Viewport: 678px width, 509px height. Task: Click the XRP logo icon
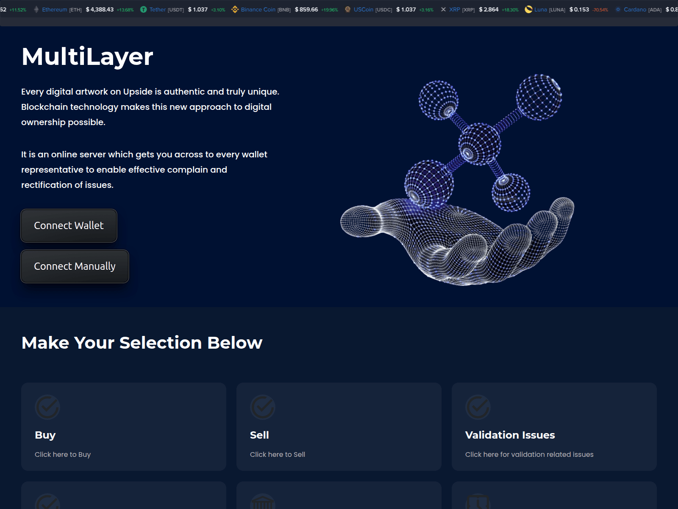click(x=443, y=9)
